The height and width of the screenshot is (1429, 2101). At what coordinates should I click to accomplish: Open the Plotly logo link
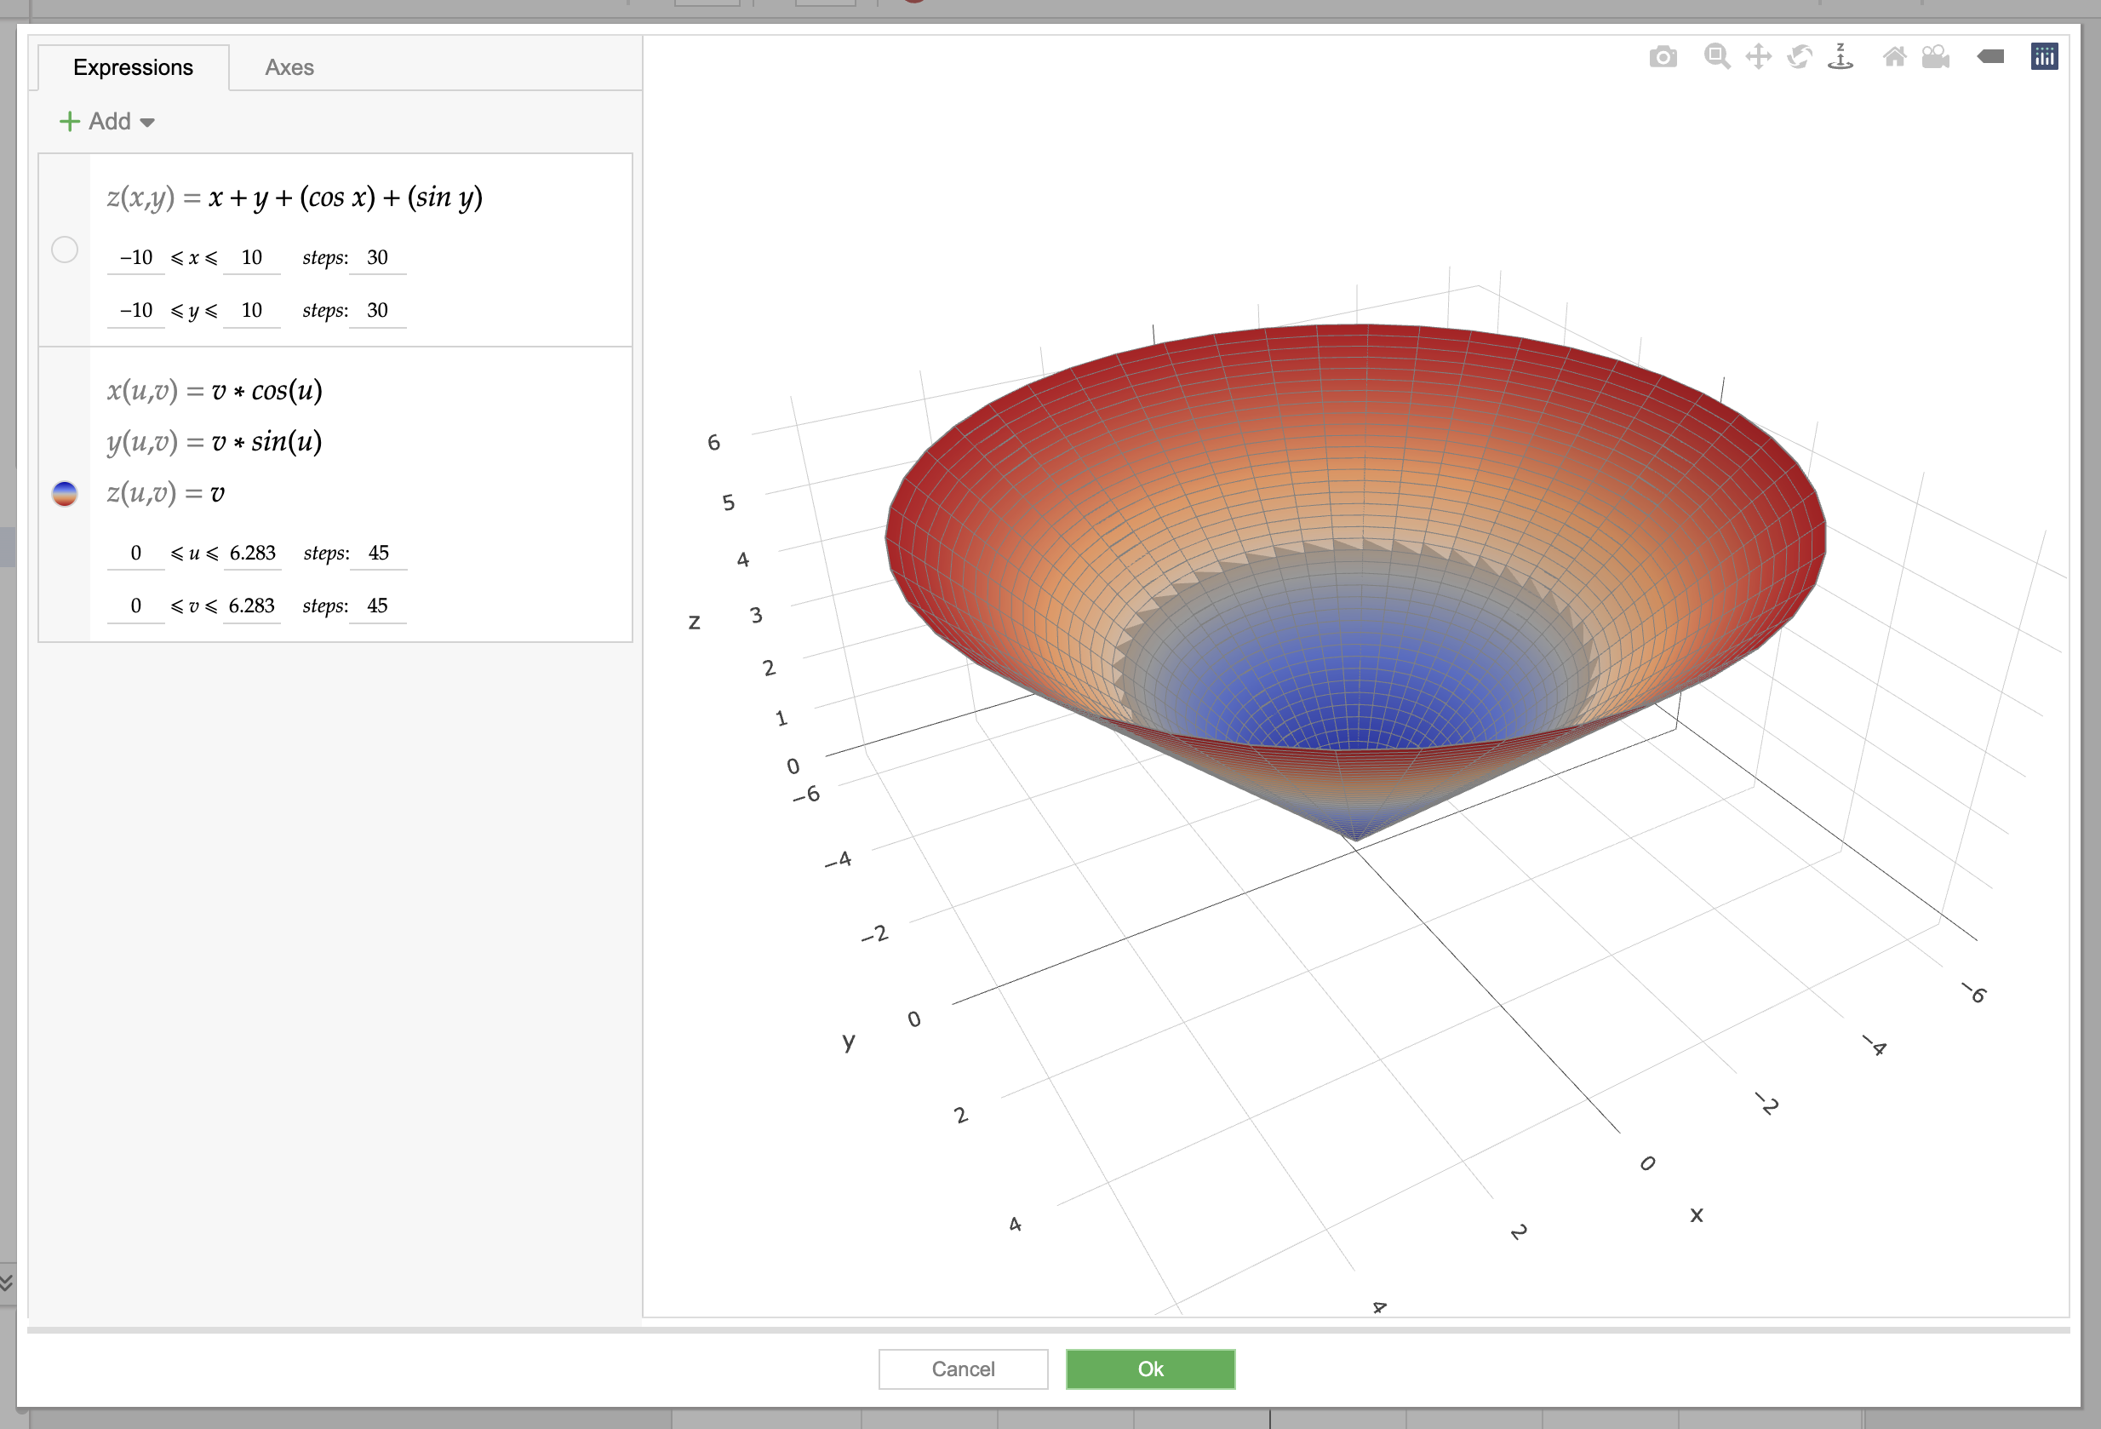click(x=2045, y=56)
